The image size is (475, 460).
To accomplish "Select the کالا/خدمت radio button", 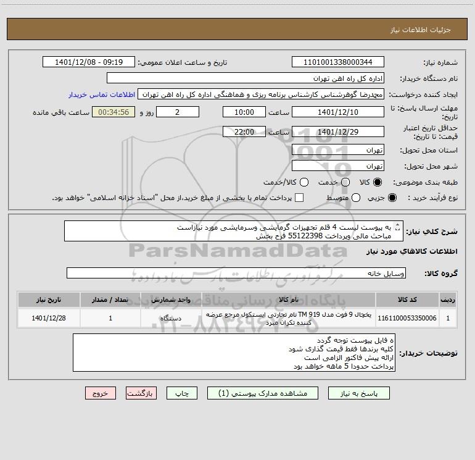I will tap(304, 182).
